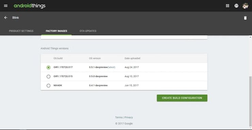Switch to the Product Settings tab
252x130 pixels.
tap(21, 31)
